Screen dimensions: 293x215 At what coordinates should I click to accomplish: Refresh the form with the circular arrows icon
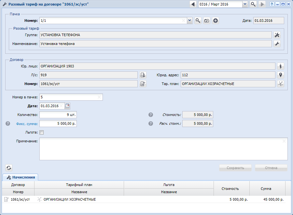point(9,168)
